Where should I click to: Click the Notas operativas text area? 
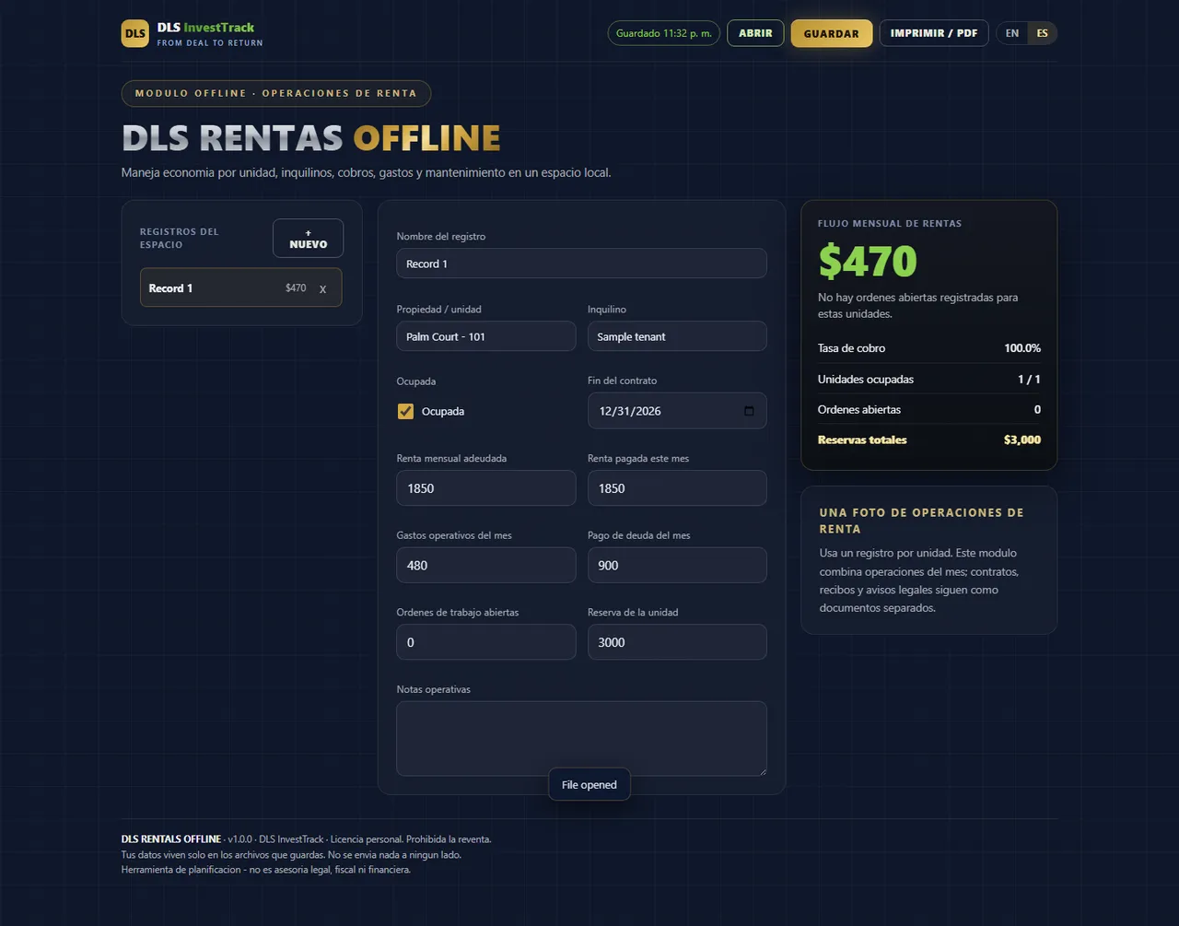click(581, 739)
